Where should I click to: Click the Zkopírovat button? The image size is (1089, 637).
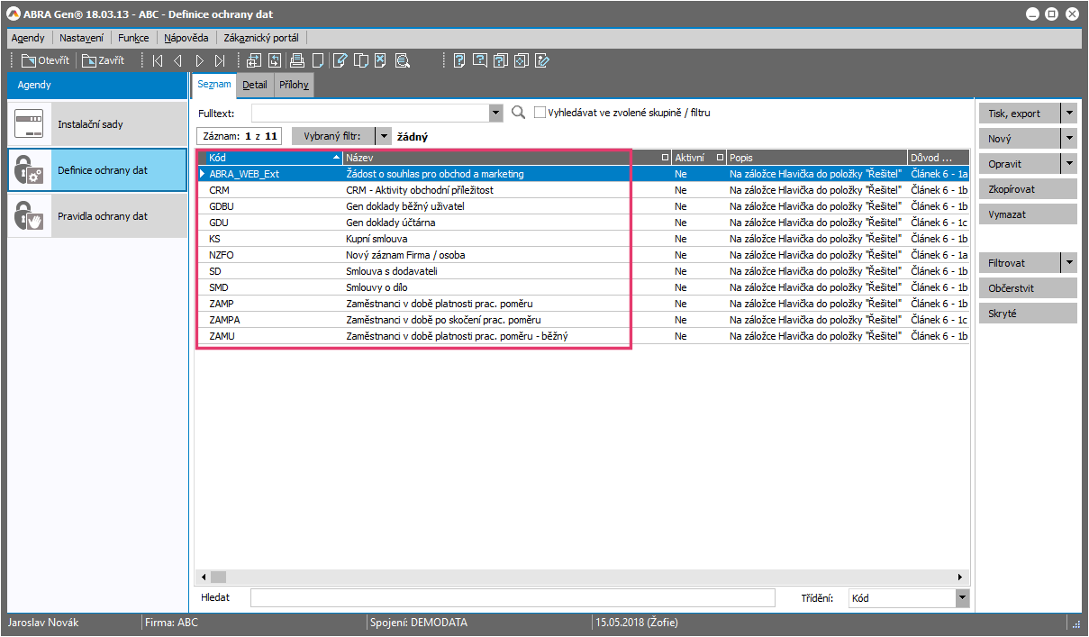click(x=1028, y=189)
